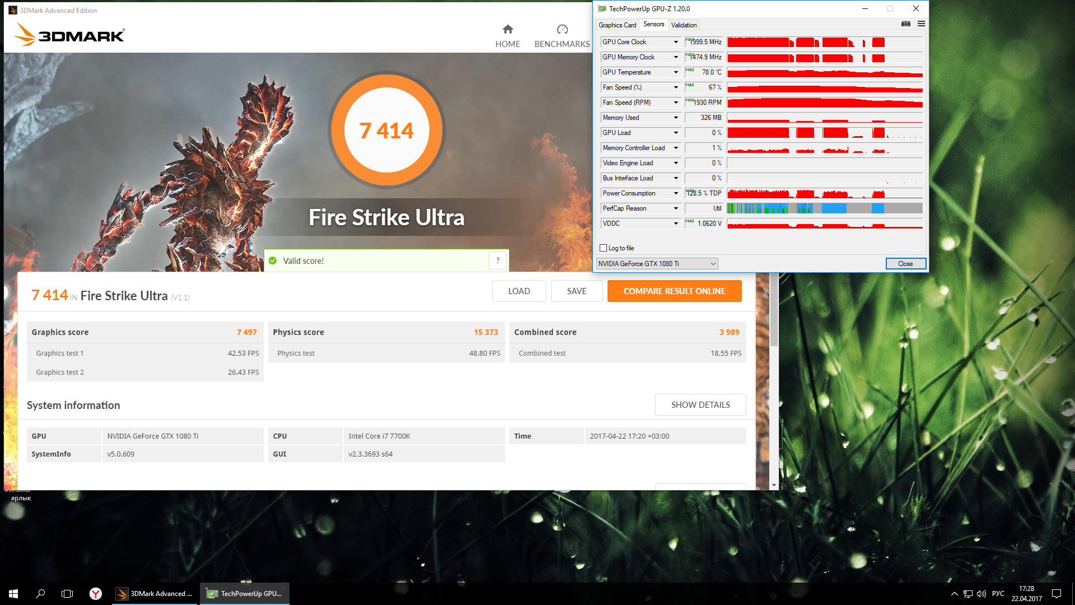Enable the Log to file checkbox
Screen dimensions: 1075x605
(604, 248)
